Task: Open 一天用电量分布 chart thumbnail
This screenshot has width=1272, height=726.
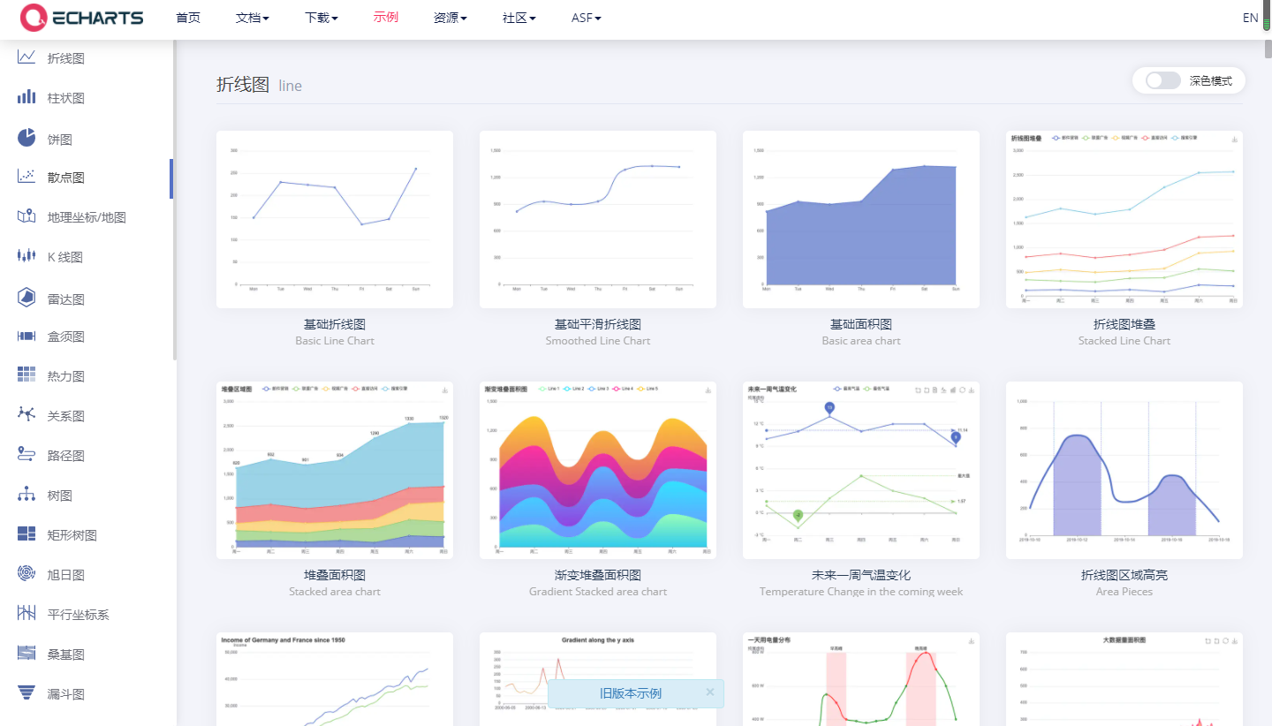Action: coord(861,679)
